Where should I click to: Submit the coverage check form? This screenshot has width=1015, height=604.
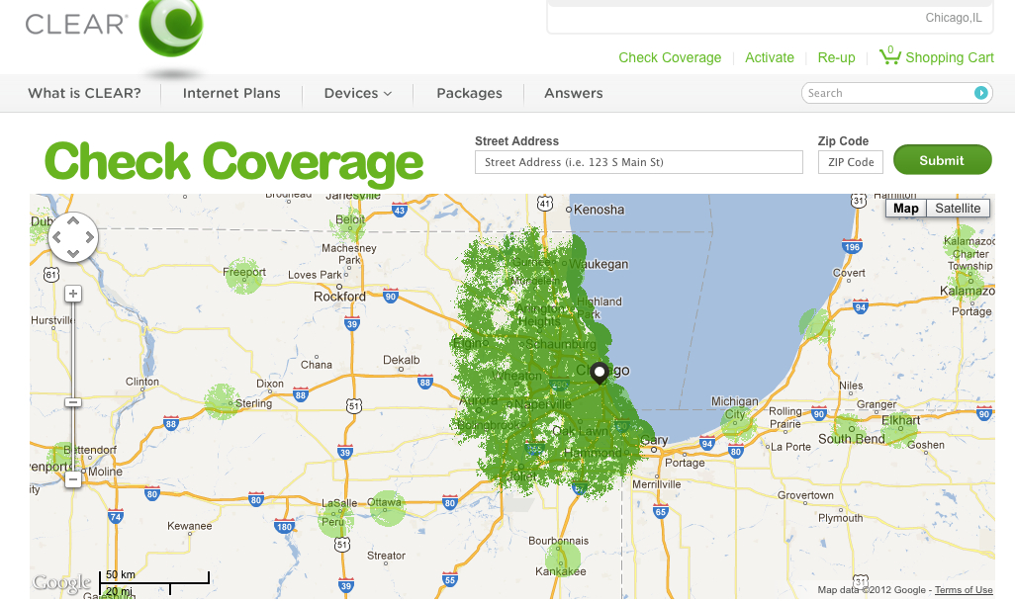point(942,160)
